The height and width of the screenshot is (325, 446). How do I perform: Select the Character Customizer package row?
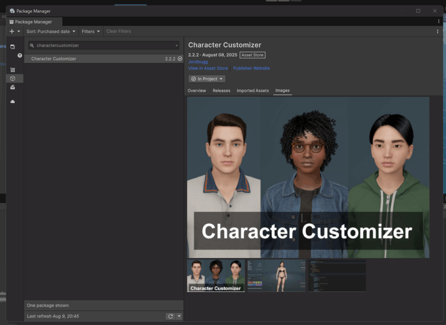[x=104, y=59]
